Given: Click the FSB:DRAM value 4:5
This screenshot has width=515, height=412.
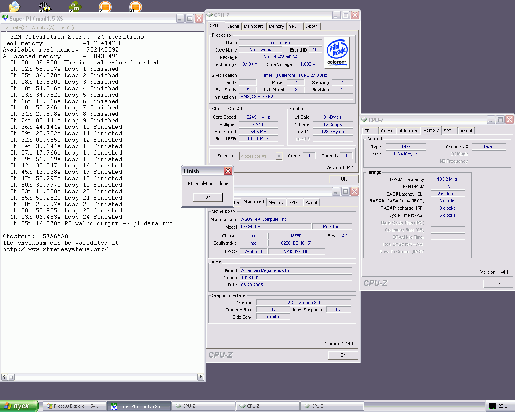Looking at the screenshot, I should [447, 186].
